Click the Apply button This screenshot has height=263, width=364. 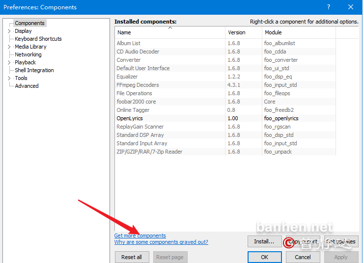[x=341, y=257]
